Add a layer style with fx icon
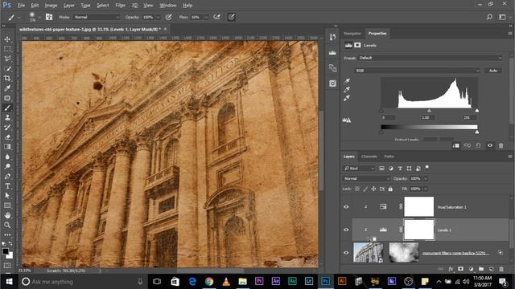Image resolution: width=515 pixels, height=289 pixels. [x=451, y=269]
